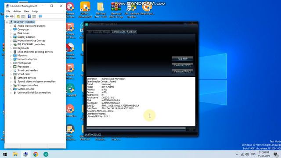This screenshot has width=281, height=158.
Task: Click 'Operation Finished.' log line
Action: [x=97, y=114]
